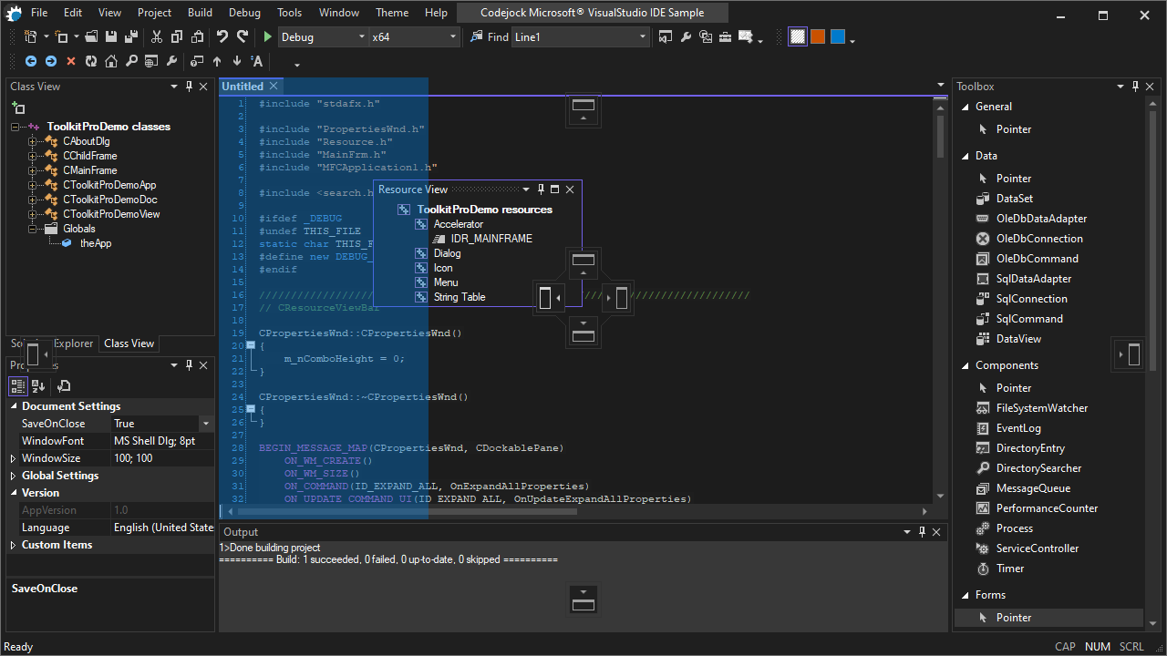
Task: Expand the Global Settings category
Action: pyautogui.click(x=13, y=476)
